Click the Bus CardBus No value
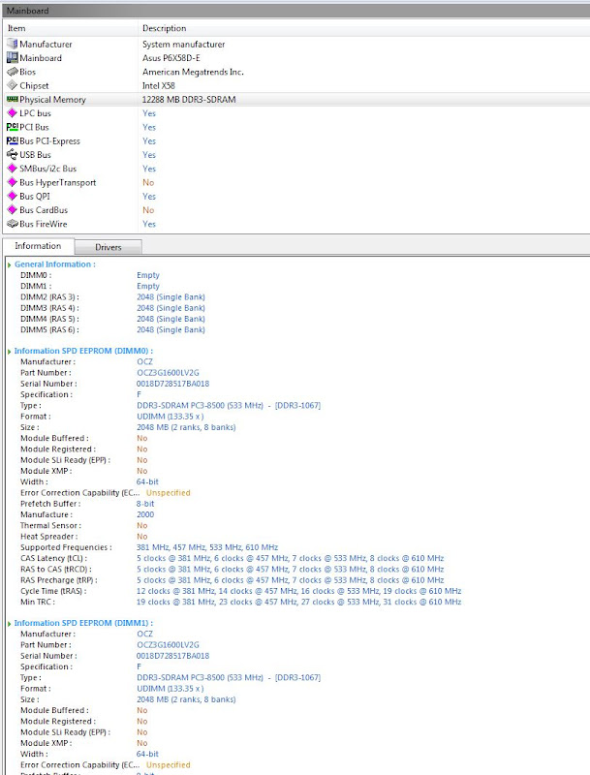Viewport: 590px width, 775px height. click(x=148, y=210)
